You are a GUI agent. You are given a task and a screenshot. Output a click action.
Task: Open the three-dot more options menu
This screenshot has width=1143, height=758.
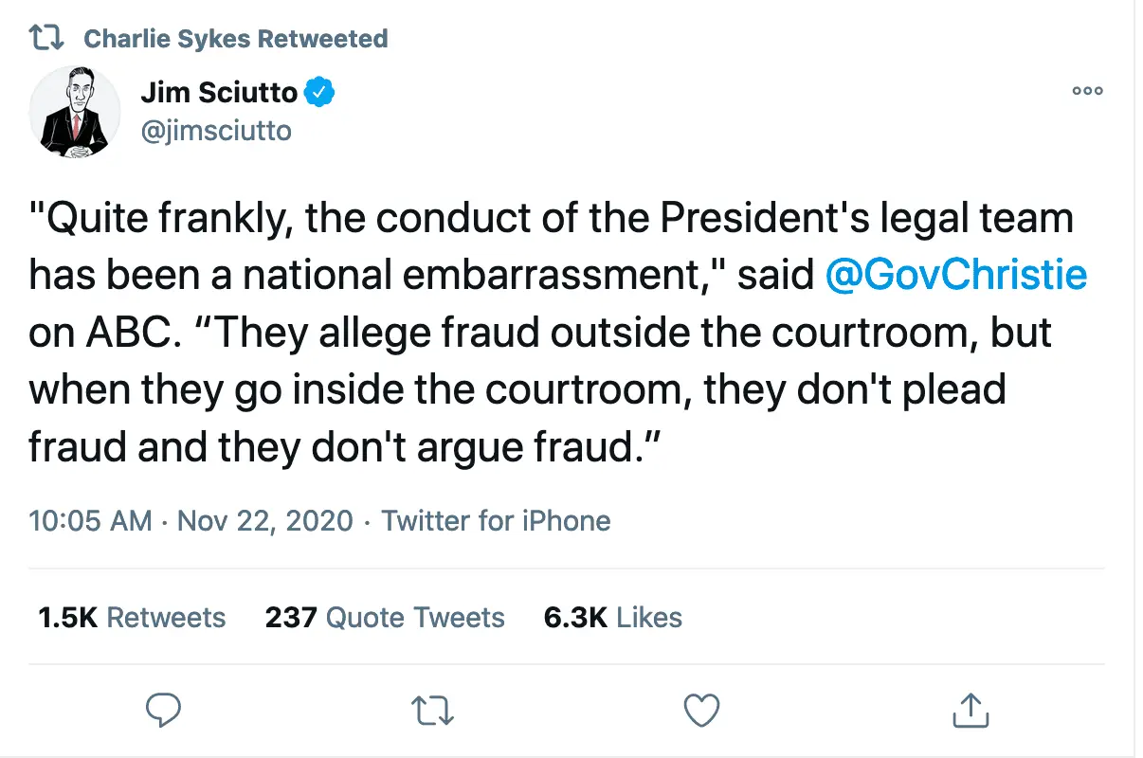[1087, 91]
